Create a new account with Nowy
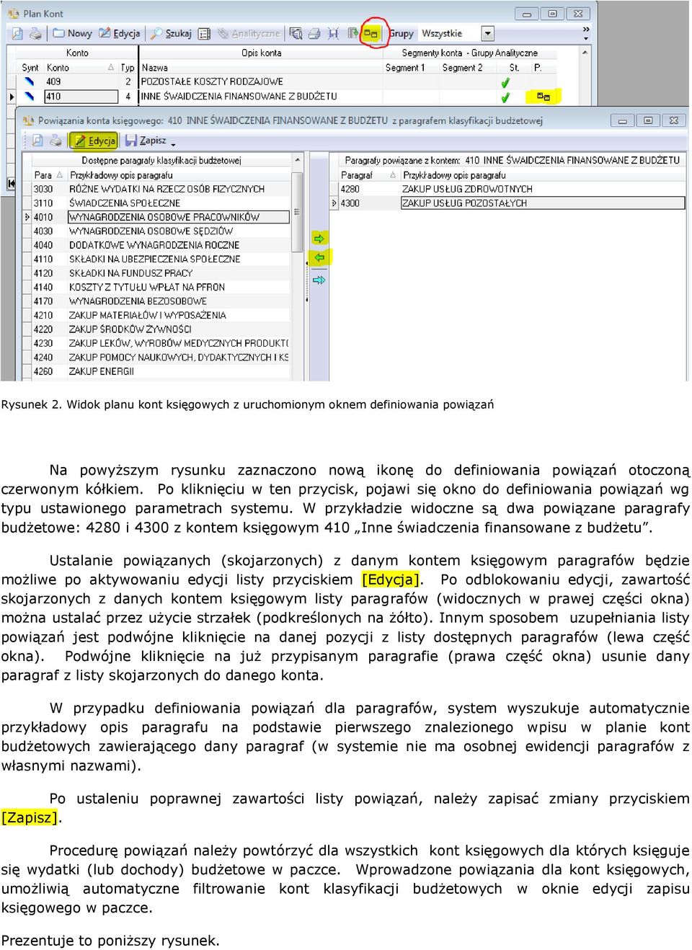 click(73, 34)
